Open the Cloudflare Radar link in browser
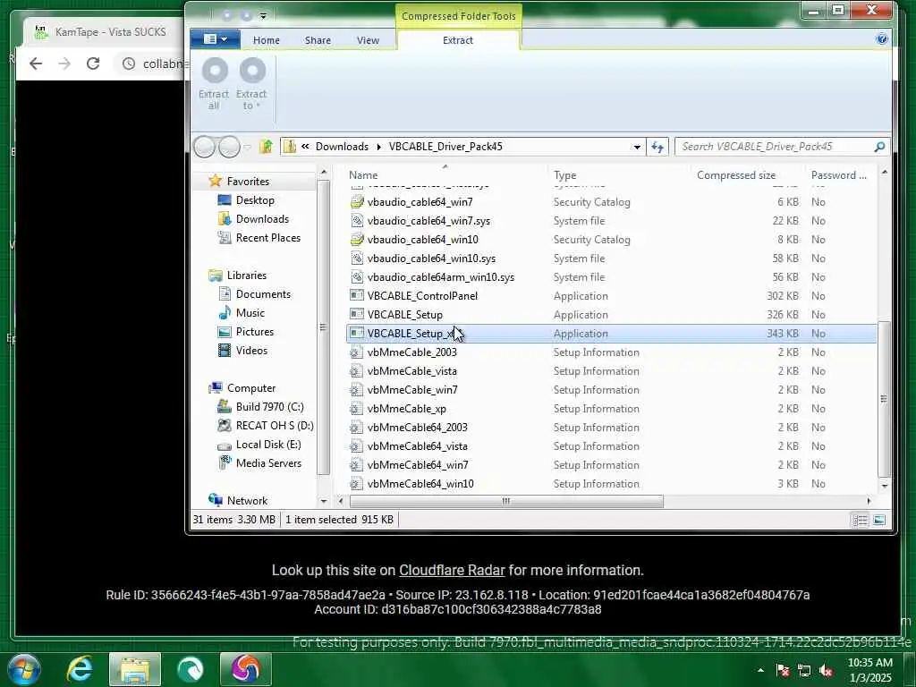This screenshot has width=916, height=687. pyautogui.click(x=452, y=570)
